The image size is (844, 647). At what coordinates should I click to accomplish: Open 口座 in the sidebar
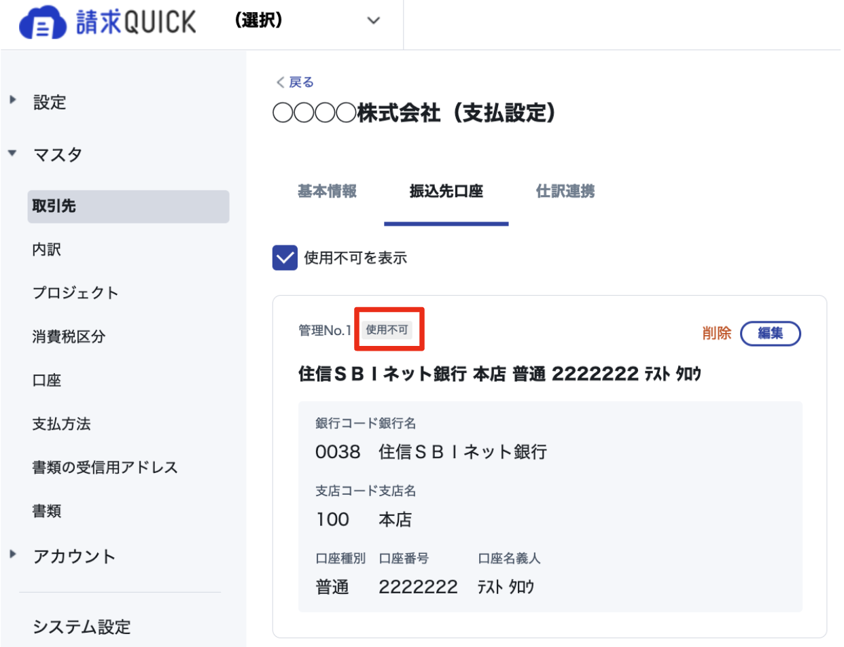pos(47,381)
